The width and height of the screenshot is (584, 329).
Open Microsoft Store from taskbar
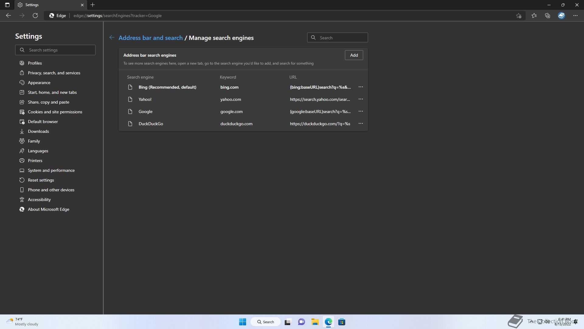coord(342,322)
